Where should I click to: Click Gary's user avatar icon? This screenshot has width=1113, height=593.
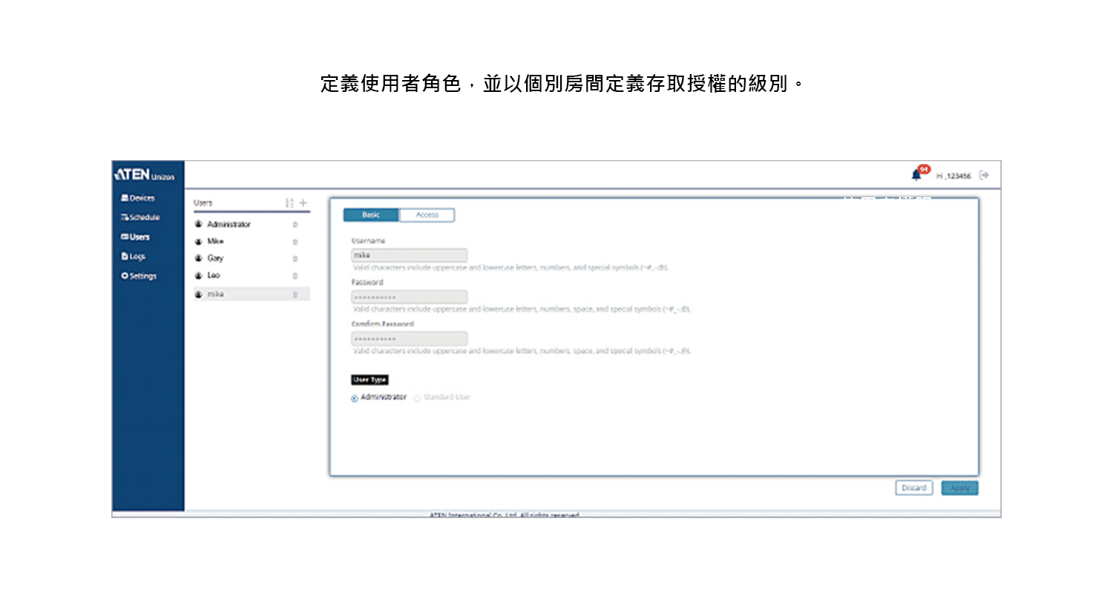(198, 258)
